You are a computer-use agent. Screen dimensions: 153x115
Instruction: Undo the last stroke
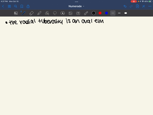(125, 6)
